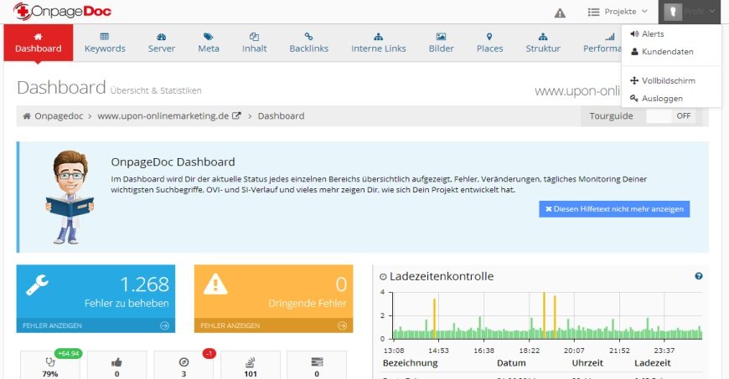Click the compass stat tile showing 3
This screenshot has height=379, width=729.
(184, 365)
